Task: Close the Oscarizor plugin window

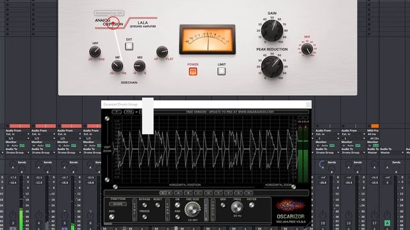Action: tap(308, 105)
